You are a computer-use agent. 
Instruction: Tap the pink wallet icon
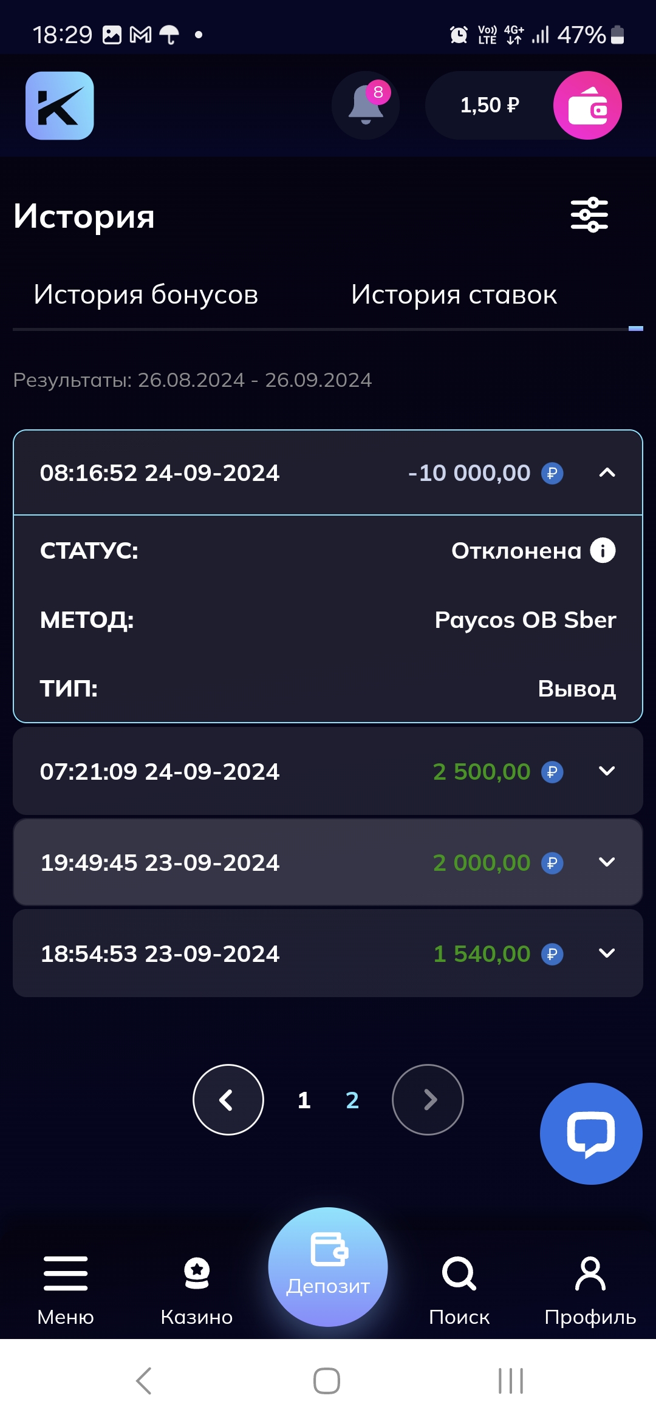click(x=587, y=106)
